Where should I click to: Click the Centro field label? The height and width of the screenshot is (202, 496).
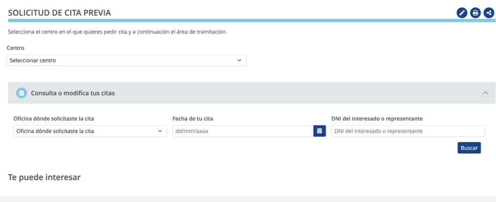pyautogui.click(x=15, y=48)
